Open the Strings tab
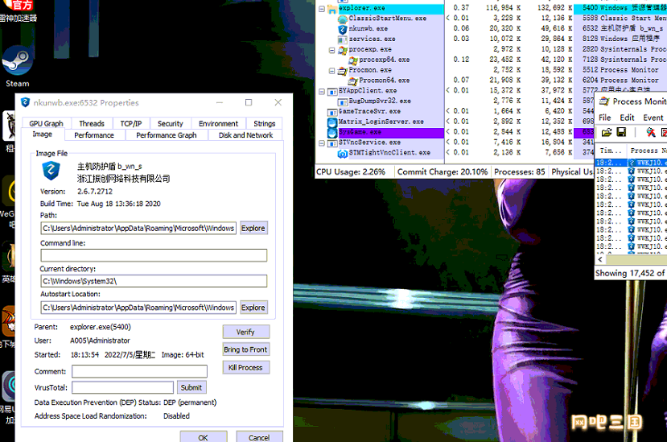The image size is (667, 442). click(264, 123)
